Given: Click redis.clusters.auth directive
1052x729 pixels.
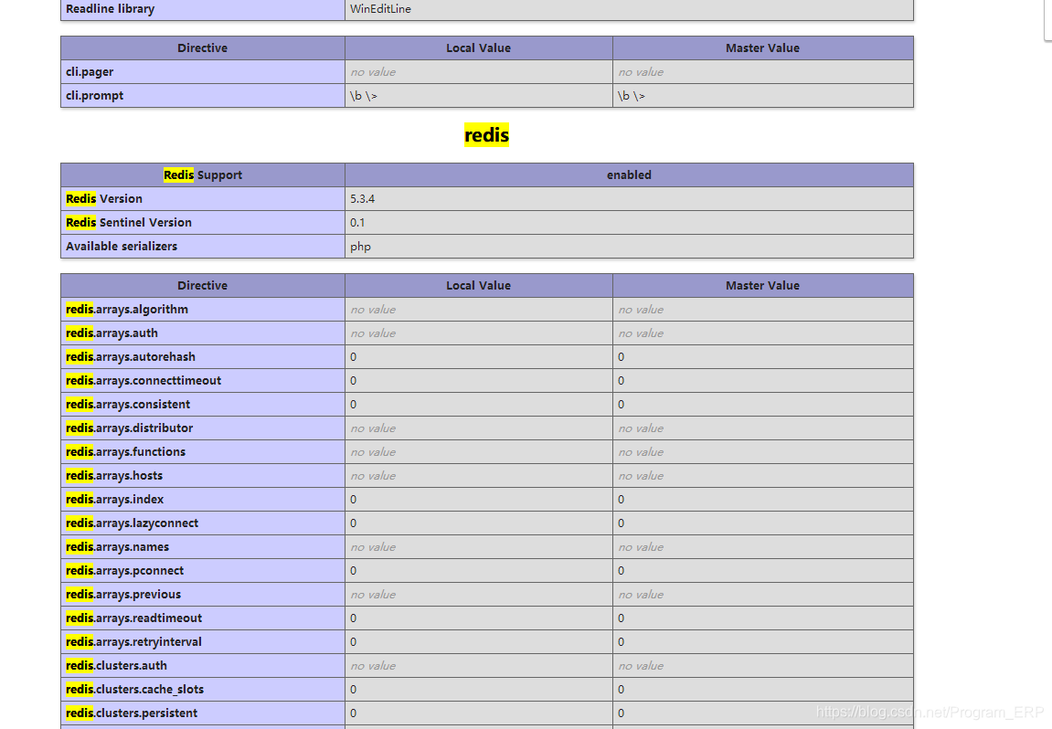Looking at the screenshot, I should [116, 665].
